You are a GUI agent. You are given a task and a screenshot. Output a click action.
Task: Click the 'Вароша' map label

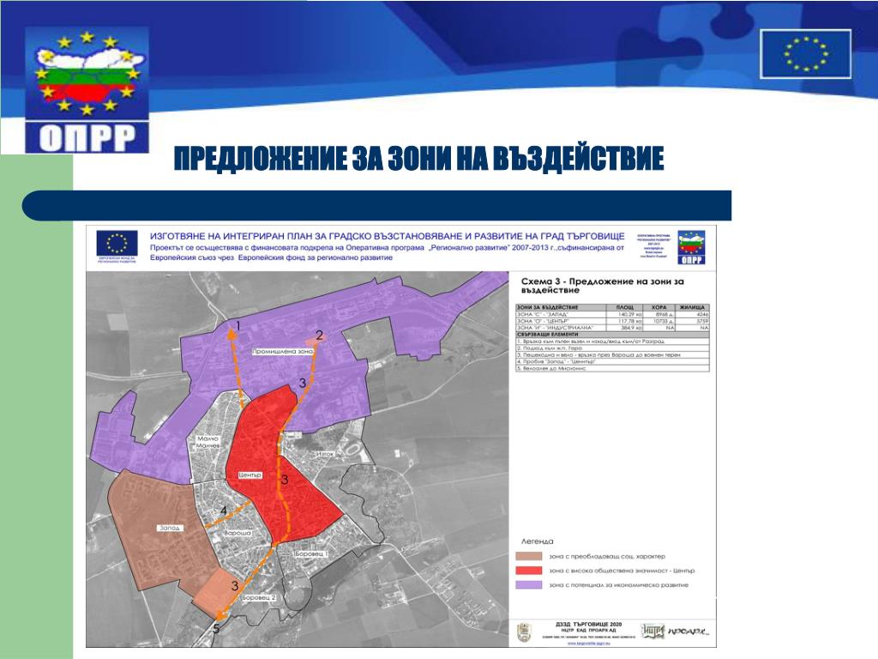point(237,533)
